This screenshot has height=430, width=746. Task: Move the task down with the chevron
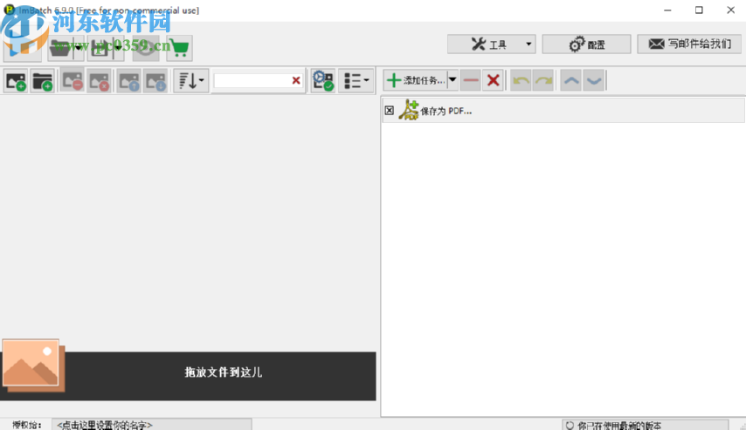coord(594,80)
